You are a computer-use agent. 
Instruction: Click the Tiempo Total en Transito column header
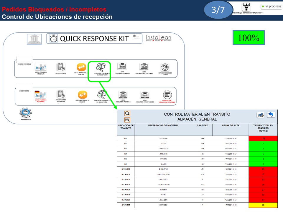263,128
